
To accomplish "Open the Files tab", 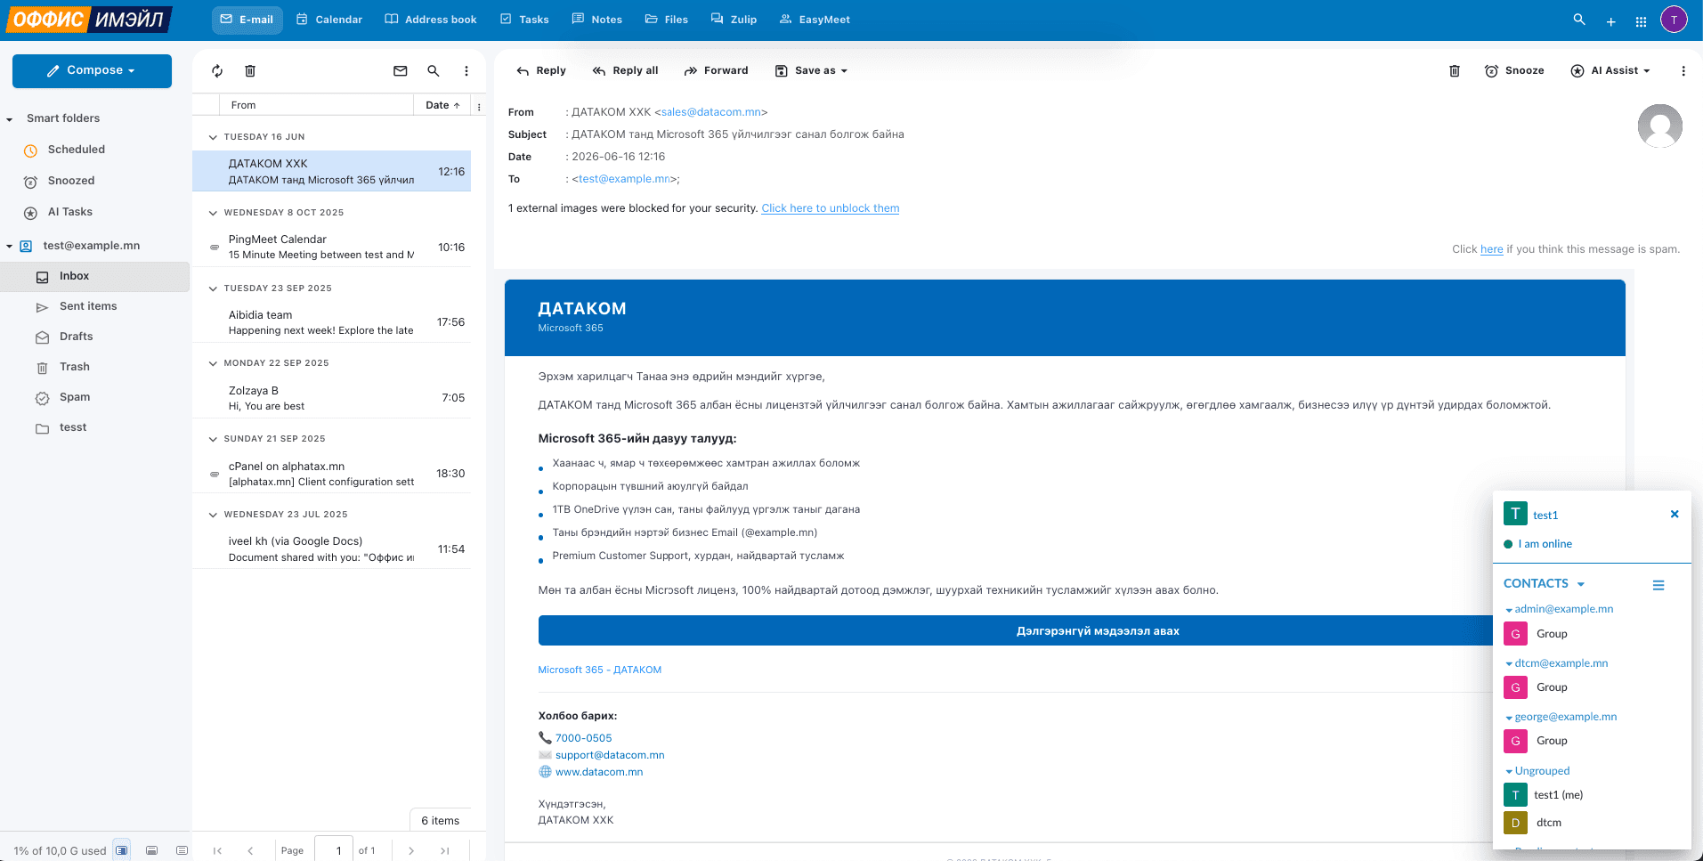I will (667, 20).
